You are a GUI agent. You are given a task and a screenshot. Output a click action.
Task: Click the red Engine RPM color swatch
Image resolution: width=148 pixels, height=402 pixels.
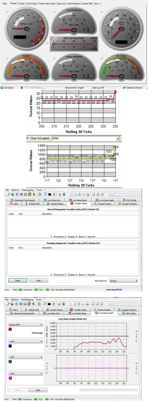click(10, 329)
